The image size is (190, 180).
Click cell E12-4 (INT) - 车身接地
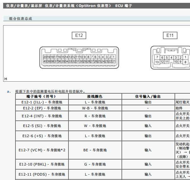coord(42,116)
